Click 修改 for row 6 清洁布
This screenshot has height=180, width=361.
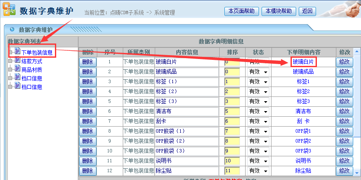(345, 112)
